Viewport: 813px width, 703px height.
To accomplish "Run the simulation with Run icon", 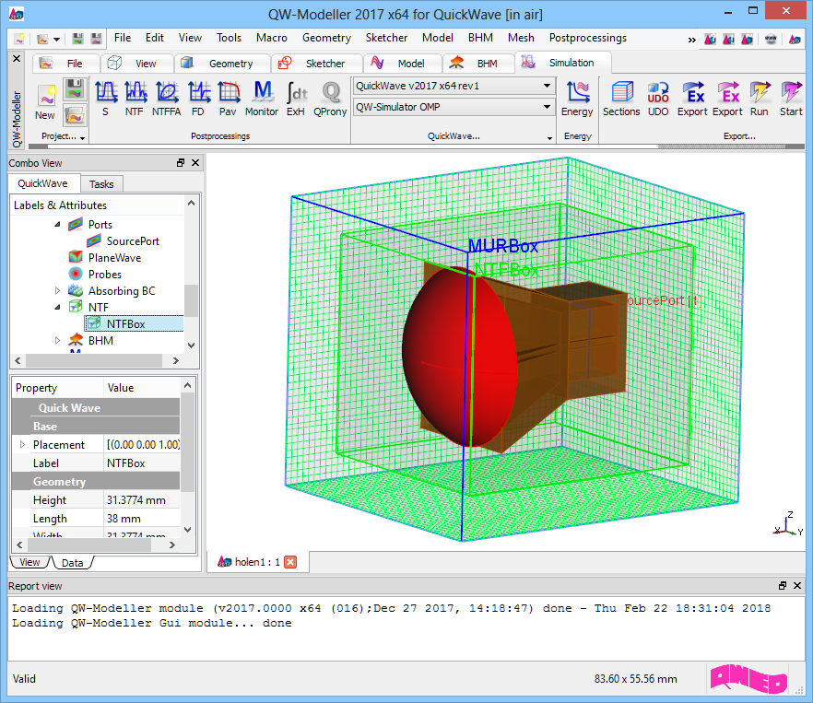I will pyautogui.click(x=759, y=97).
